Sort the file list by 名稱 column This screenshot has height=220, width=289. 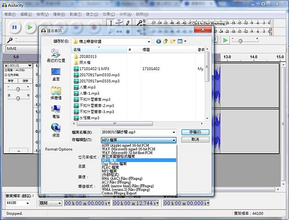point(99,49)
